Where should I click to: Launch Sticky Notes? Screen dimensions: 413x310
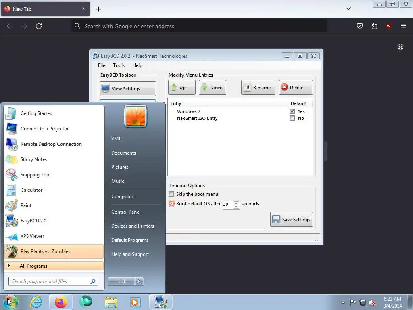54,159
